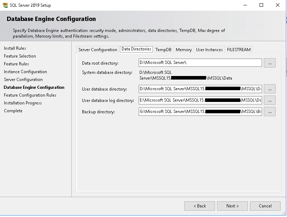Select the Data Directories tab

136,49
